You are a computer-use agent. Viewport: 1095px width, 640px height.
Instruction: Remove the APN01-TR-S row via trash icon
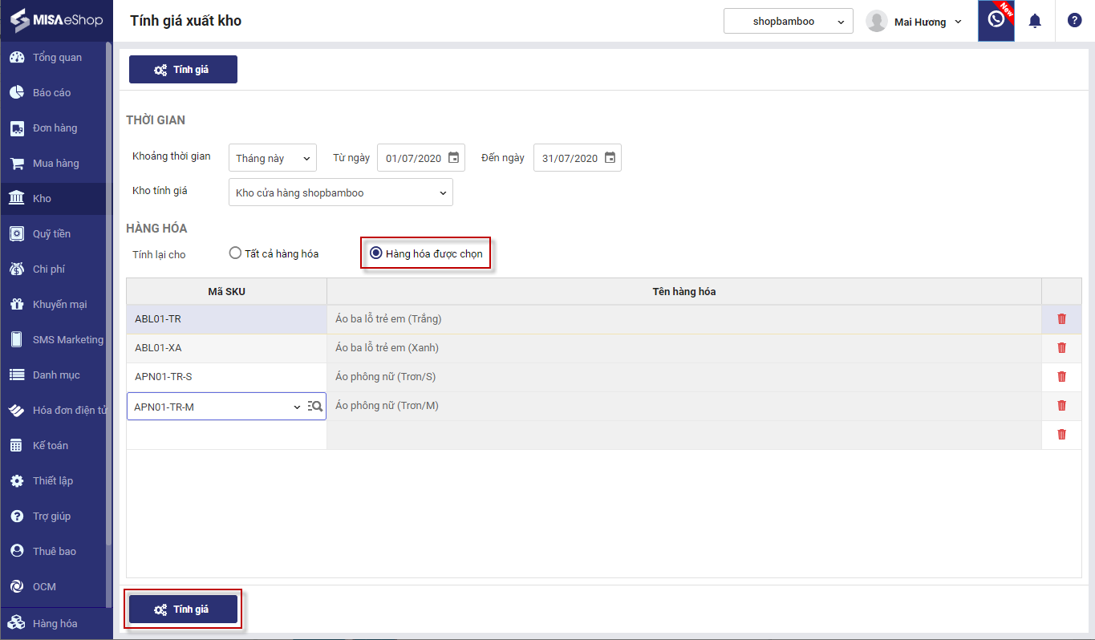[1061, 377]
